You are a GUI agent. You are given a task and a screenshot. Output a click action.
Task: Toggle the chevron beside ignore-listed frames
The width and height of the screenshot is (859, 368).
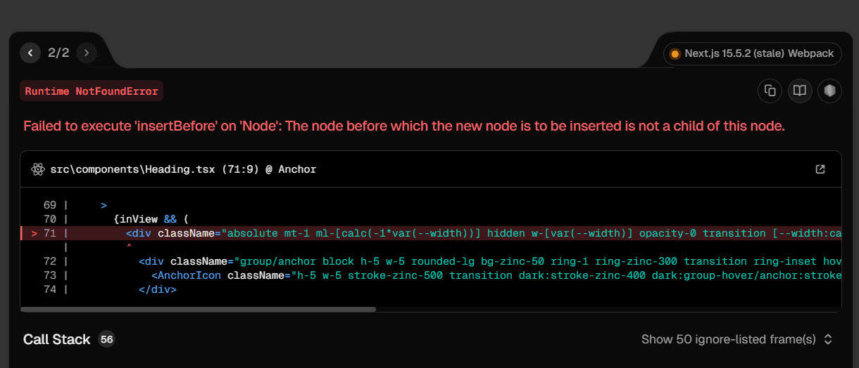click(828, 339)
